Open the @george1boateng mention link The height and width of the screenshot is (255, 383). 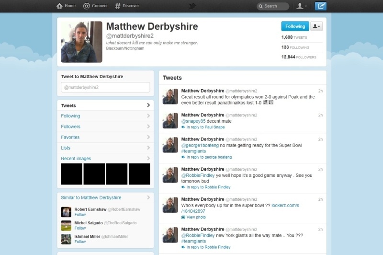tap(200, 145)
